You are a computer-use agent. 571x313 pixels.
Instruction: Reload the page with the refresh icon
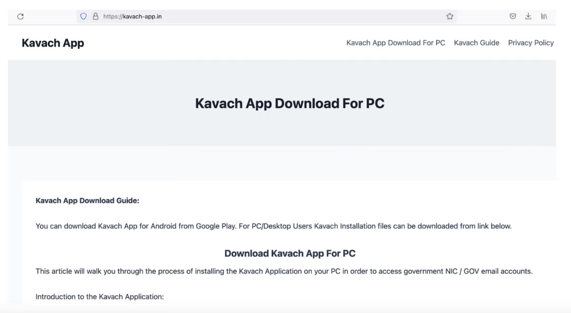point(21,16)
